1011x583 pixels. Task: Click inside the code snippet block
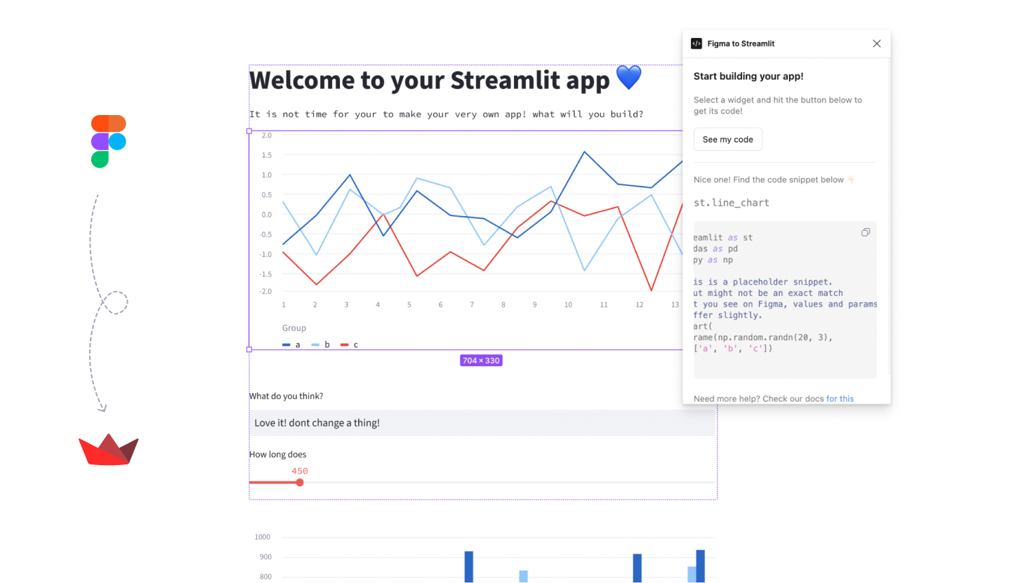[785, 300]
